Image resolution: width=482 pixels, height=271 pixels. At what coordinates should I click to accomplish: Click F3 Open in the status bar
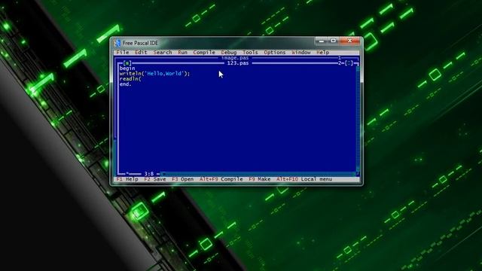(x=182, y=179)
